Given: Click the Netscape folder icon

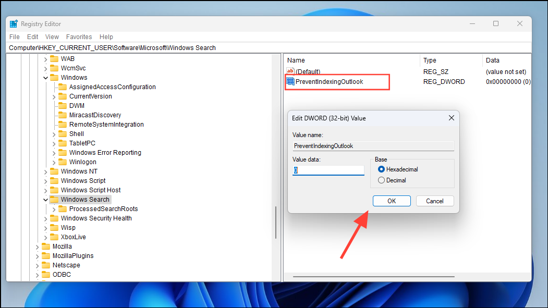Looking at the screenshot, I should [x=46, y=265].
